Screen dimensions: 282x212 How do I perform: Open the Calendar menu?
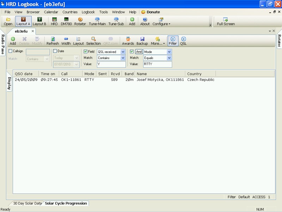click(x=51, y=12)
